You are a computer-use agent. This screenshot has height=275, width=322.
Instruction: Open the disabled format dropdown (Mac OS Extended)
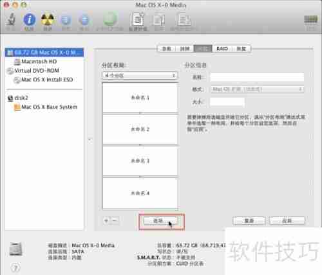[x=258, y=89]
